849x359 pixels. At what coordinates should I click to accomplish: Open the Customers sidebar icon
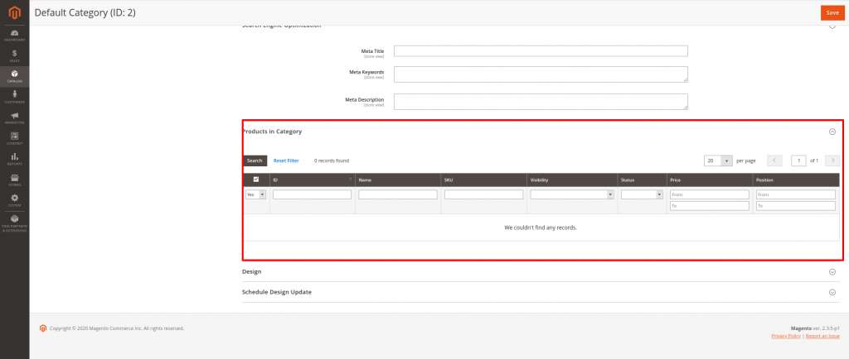pyautogui.click(x=15, y=97)
